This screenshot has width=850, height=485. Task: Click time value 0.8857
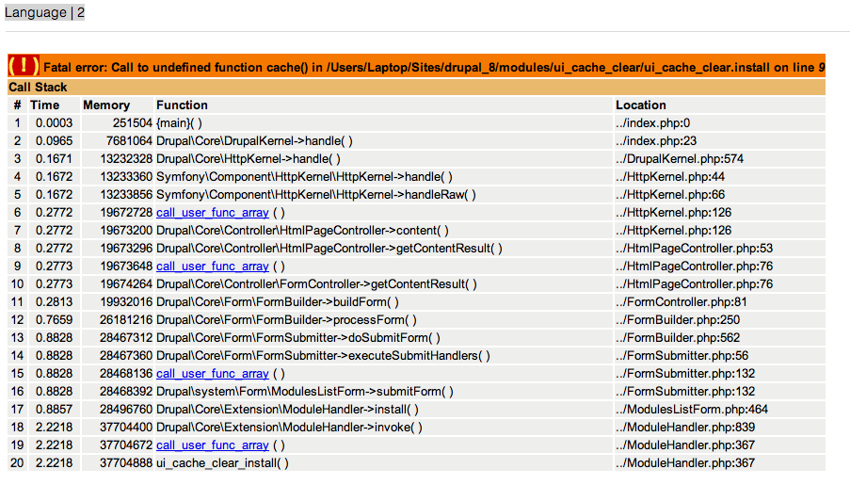(55, 410)
